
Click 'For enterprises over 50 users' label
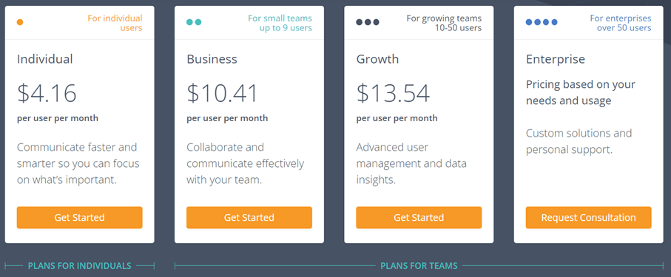tap(621, 23)
